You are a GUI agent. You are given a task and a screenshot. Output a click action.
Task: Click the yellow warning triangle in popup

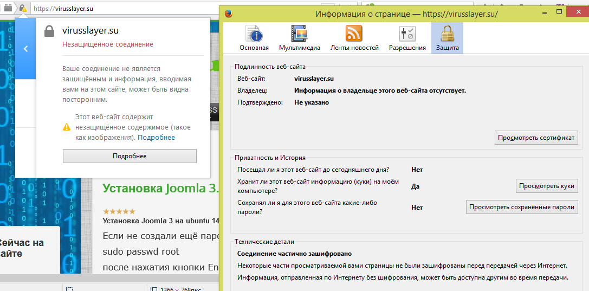click(67, 127)
